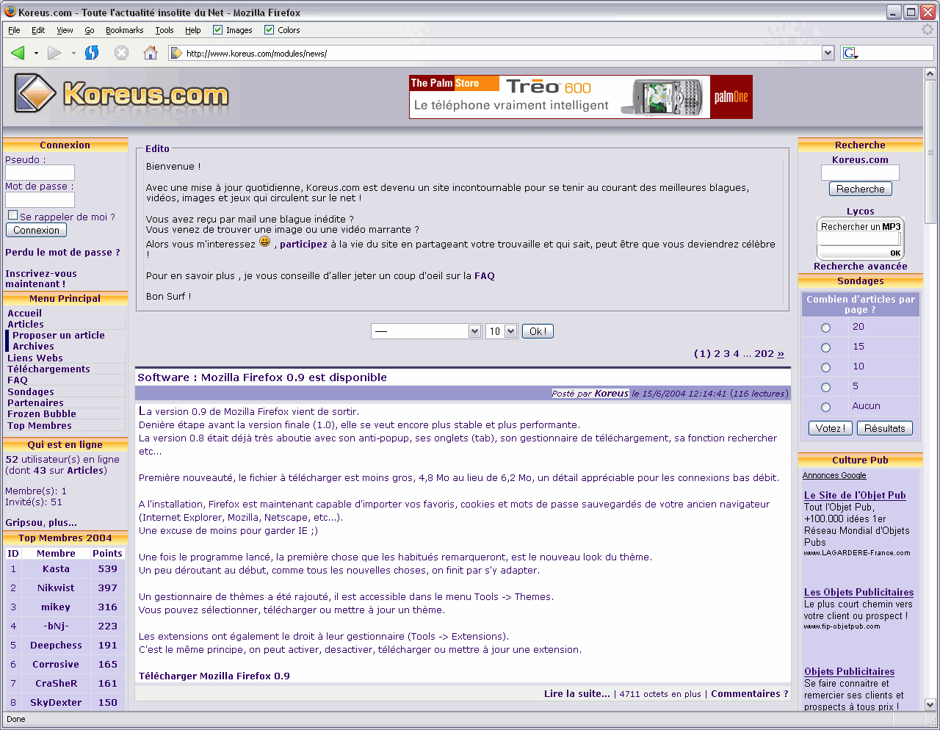Viewport: 940px width, 730px height.
Task: Click the scrollbar up arrow
Action: pyautogui.click(x=930, y=74)
